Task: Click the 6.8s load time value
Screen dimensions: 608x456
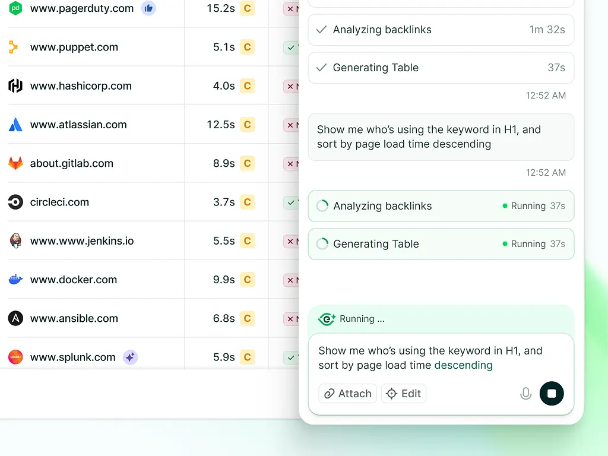Action: [x=224, y=318]
